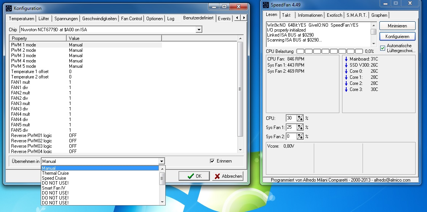Select Speed Cruise in the dropdown list
This screenshot has height=212, width=427.
100,178
